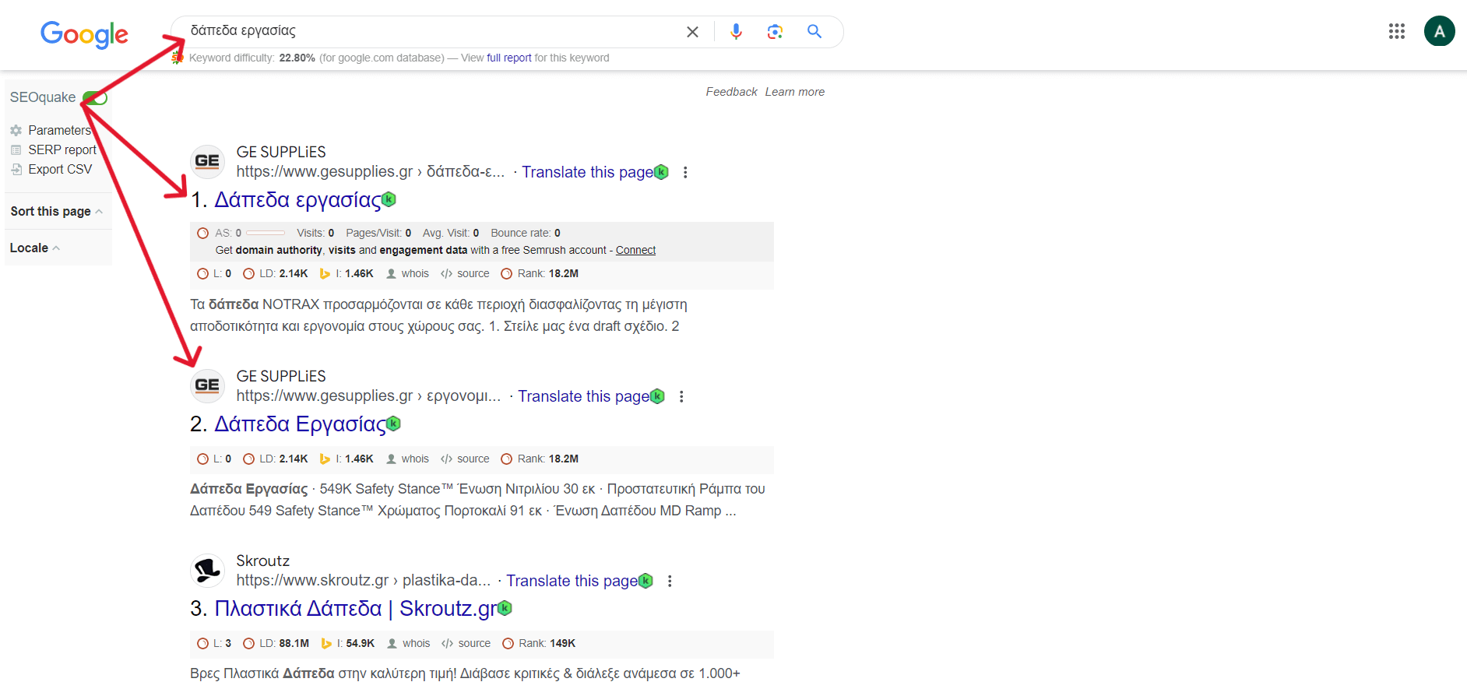1467x682 pixels.
Task: Start voice search with microphone icon
Action: pyautogui.click(x=736, y=31)
